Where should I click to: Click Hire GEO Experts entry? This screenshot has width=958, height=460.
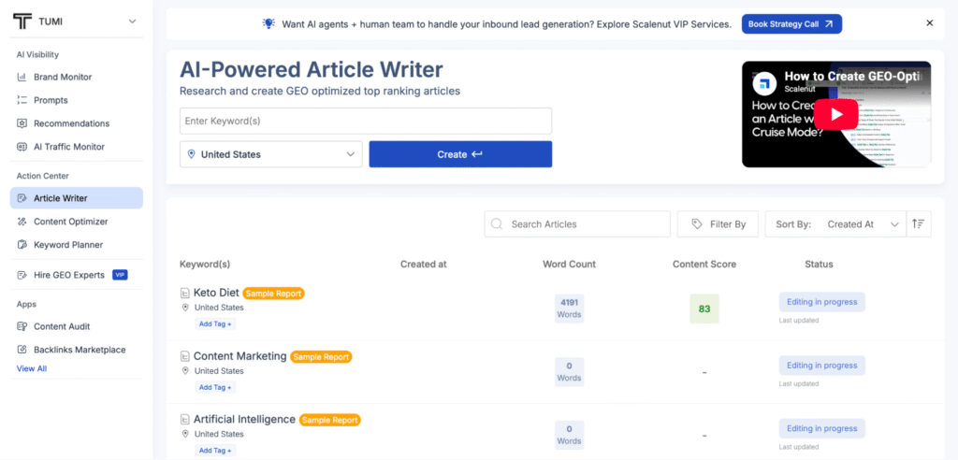[69, 275]
